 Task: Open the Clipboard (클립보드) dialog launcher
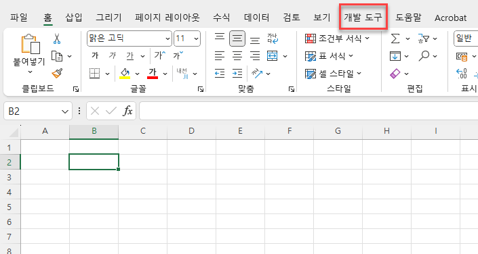pos(76,89)
